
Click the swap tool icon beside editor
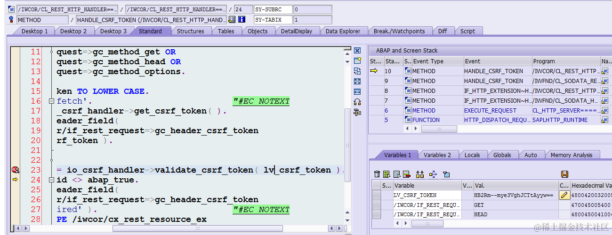coord(357,71)
